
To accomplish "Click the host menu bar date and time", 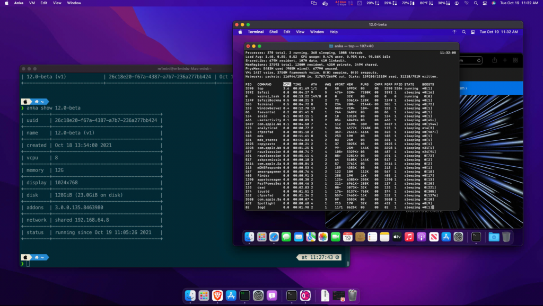I will point(519,3).
